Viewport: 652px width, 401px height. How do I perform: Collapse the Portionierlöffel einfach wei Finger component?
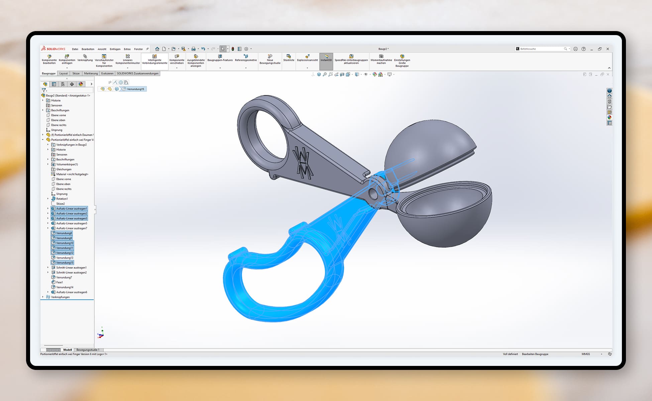[43, 140]
